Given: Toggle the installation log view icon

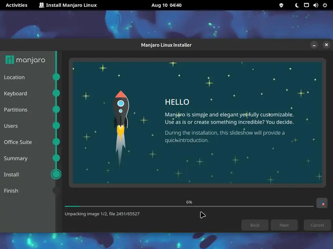Looking at the screenshot, I should pyautogui.click(x=322, y=203).
